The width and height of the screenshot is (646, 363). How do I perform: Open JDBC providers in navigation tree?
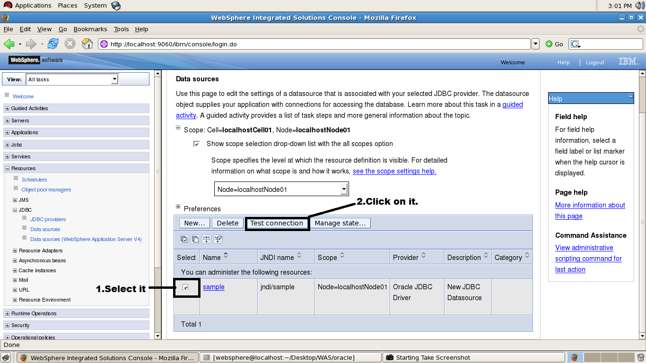click(48, 219)
